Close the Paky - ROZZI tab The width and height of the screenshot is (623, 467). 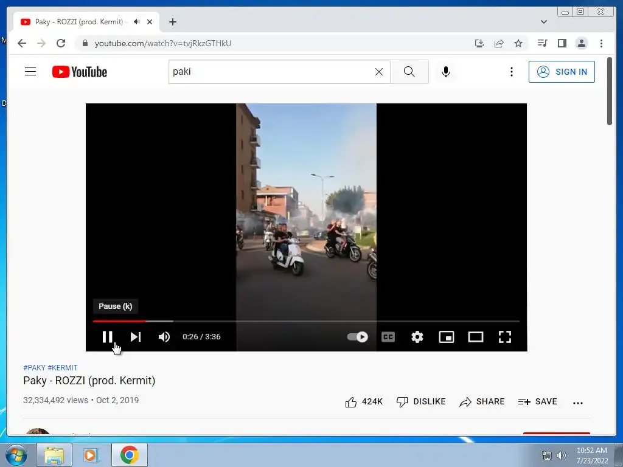(x=150, y=22)
